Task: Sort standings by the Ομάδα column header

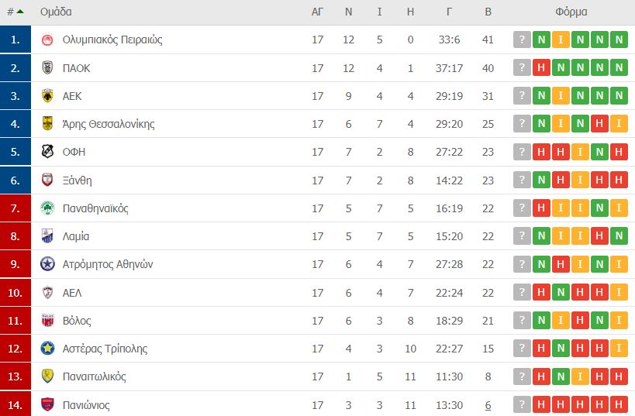Action: [x=56, y=12]
